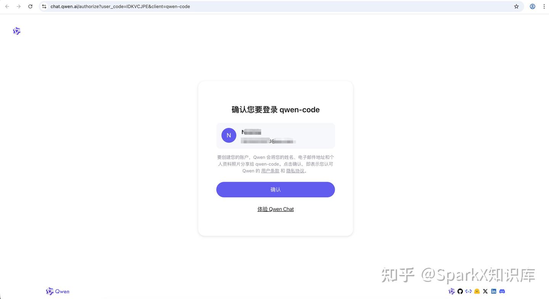Open the 用户条款 terms link
Screen dimensions: 549x299
coord(270,171)
